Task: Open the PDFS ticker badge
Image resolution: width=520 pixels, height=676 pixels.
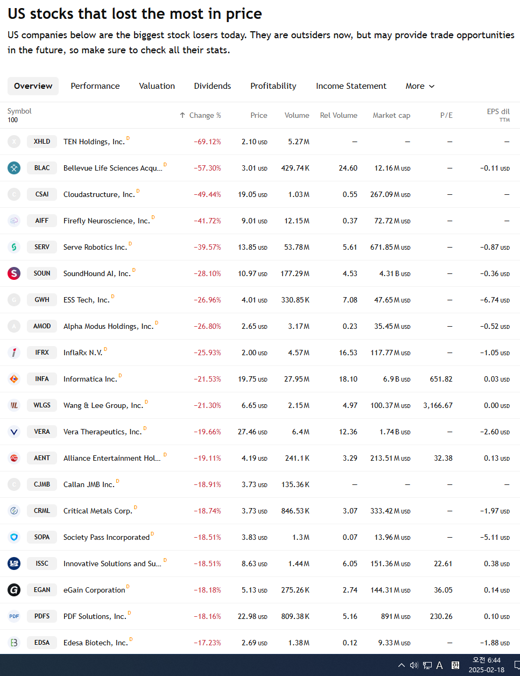Action: tap(42, 616)
